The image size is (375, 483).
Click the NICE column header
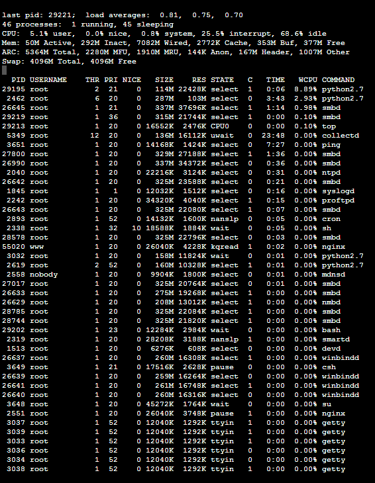132,80
